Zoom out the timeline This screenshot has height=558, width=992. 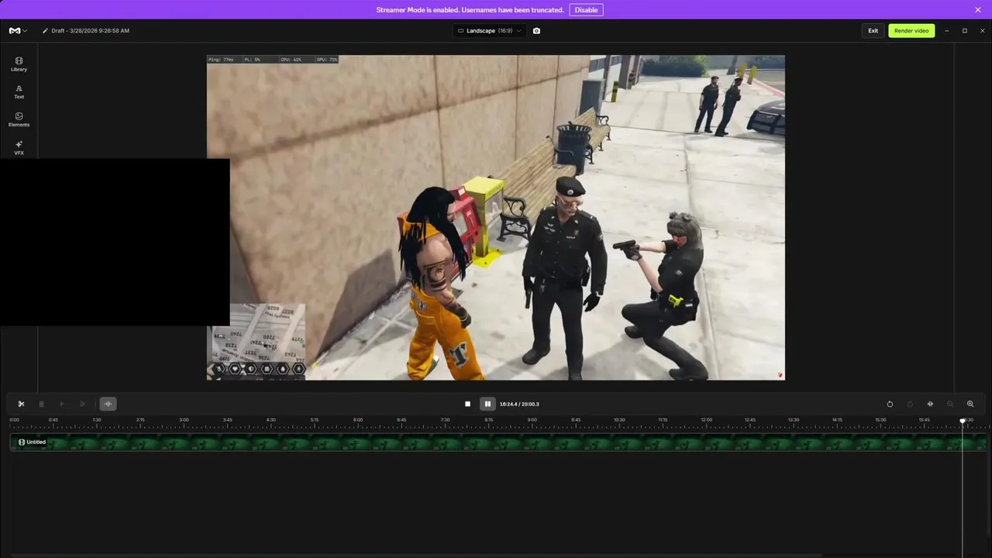950,404
